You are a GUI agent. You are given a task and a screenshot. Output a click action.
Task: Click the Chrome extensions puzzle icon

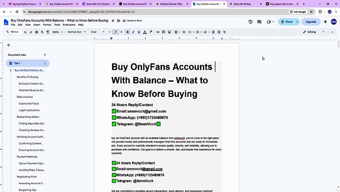tap(320, 12)
